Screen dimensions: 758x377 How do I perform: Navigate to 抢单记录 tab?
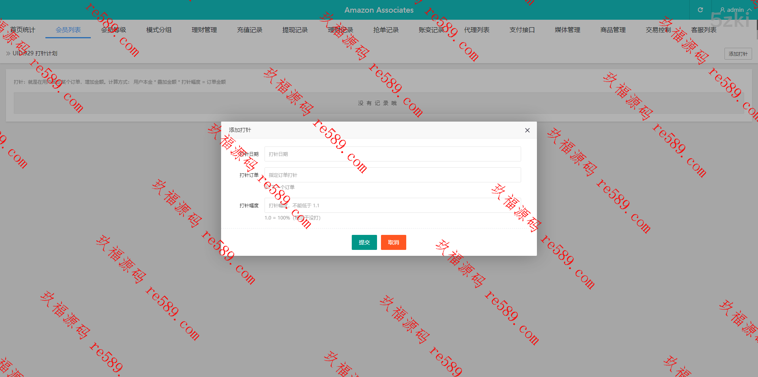tap(386, 30)
